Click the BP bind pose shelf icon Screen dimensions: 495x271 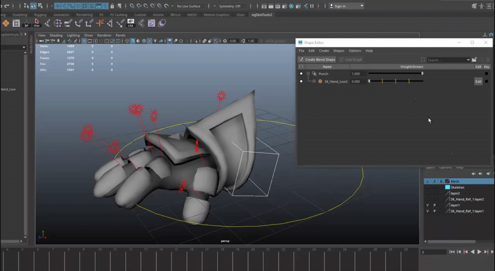pyautogui.click(x=27, y=23)
